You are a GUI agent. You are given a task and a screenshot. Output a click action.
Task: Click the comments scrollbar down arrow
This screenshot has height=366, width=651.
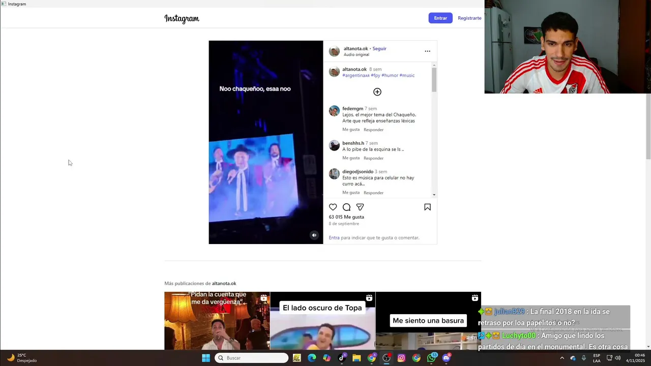pos(434,195)
